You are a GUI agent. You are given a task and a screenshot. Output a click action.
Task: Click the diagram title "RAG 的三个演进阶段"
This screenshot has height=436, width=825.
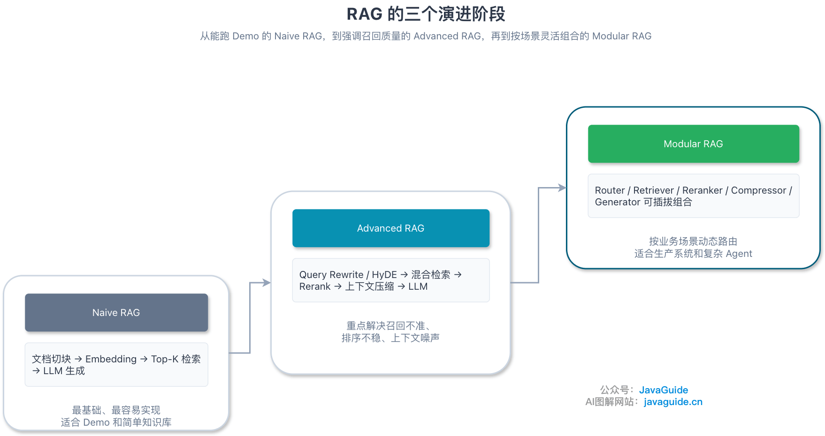tap(426, 14)
